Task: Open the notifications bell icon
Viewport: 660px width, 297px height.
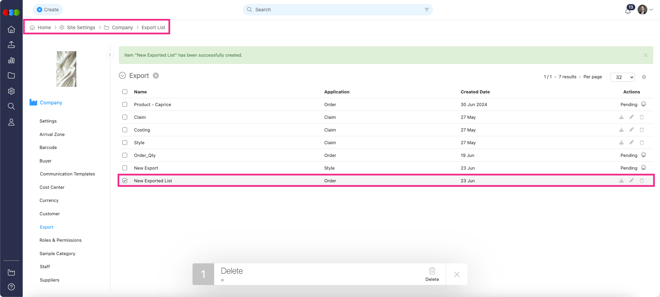Action: [x=628, y=11]
